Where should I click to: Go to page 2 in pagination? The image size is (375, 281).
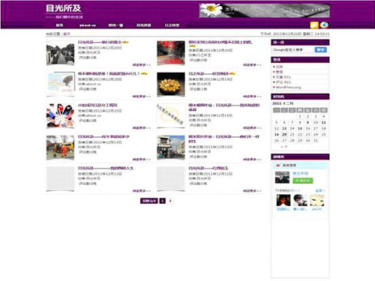tap(170, 201)
